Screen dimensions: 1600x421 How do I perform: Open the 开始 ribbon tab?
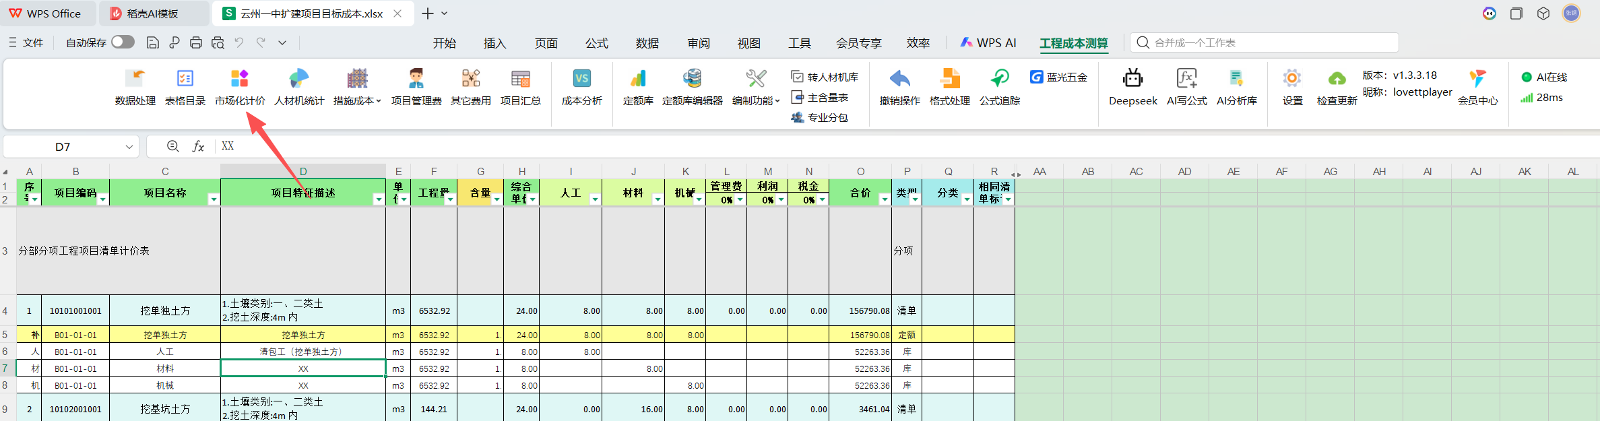pyautogui.click(x=444, y=43)
